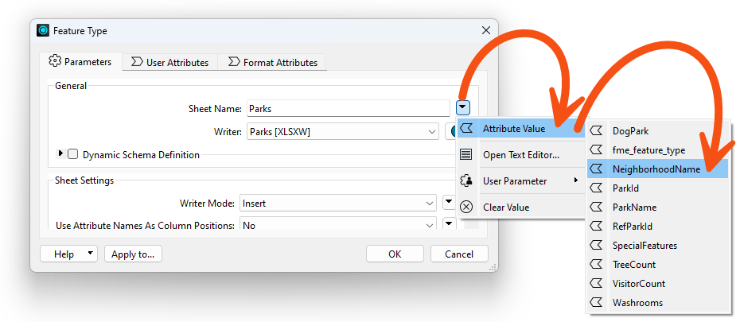Select SpecialFeatures from attribute list
This screenshot has height=322, width=740.
[x=657, y=245]
